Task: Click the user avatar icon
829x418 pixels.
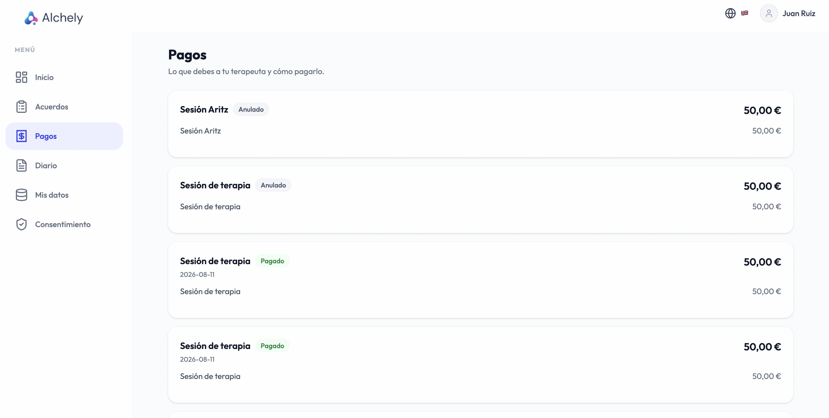Action: click(x=768, y=14)
